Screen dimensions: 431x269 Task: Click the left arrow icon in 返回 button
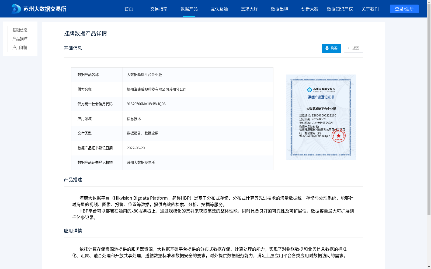pyautogui.click(x=349, y=48)
